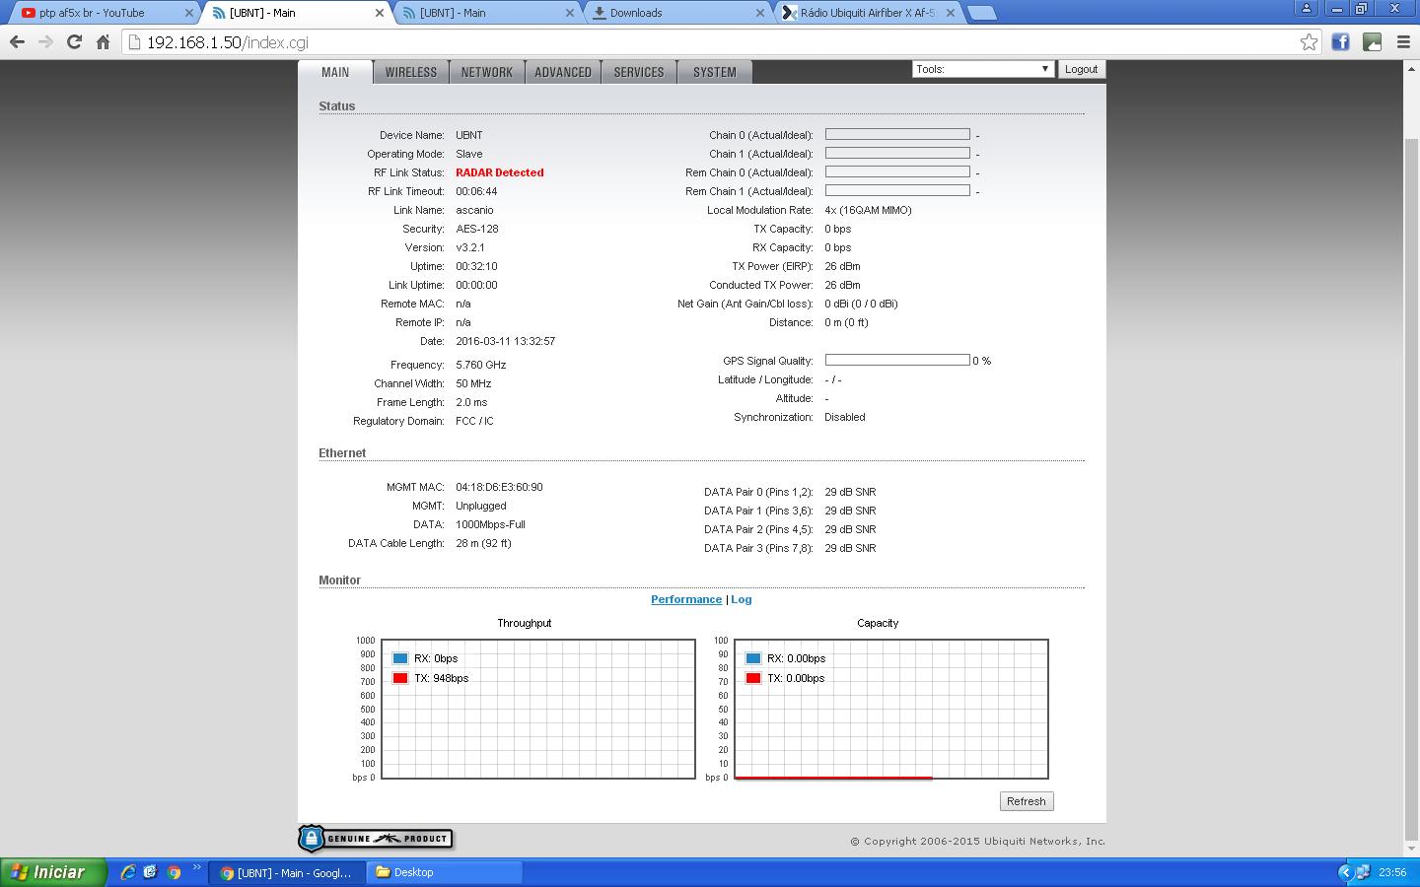Show hidden system tray icons
Screen dimensions: 1420x887
click(1344, 872)
